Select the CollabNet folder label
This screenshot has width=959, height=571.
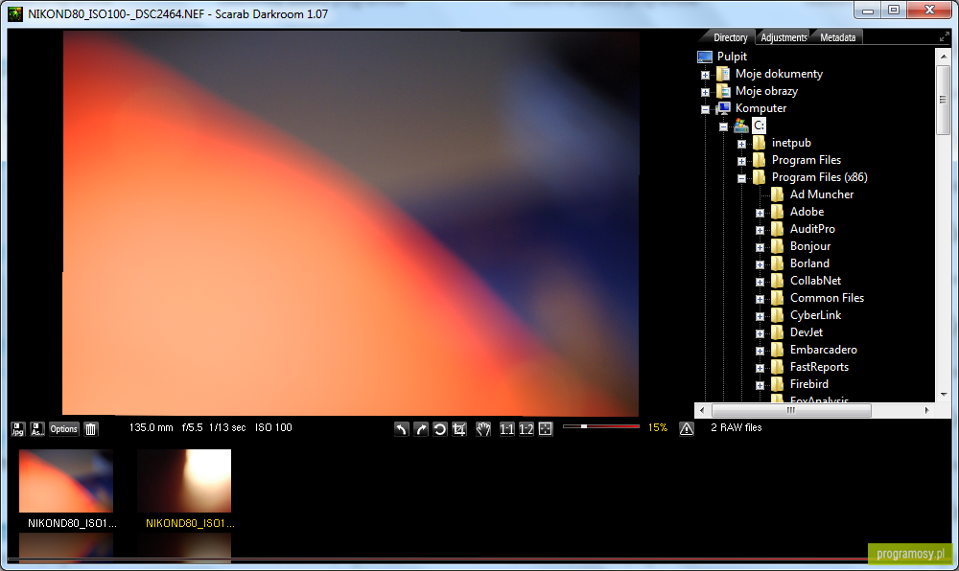pos(815,281)
